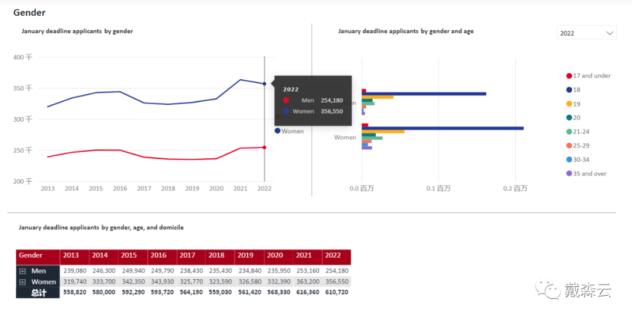Click Men value 254,180 in table
The height and width of the screenshot is (318, 632).
(x=336, y=271)
